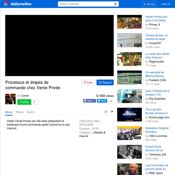This screenshot has height=175, width=175.
Task: Open the RMC Sport channel
Action: 156,173
